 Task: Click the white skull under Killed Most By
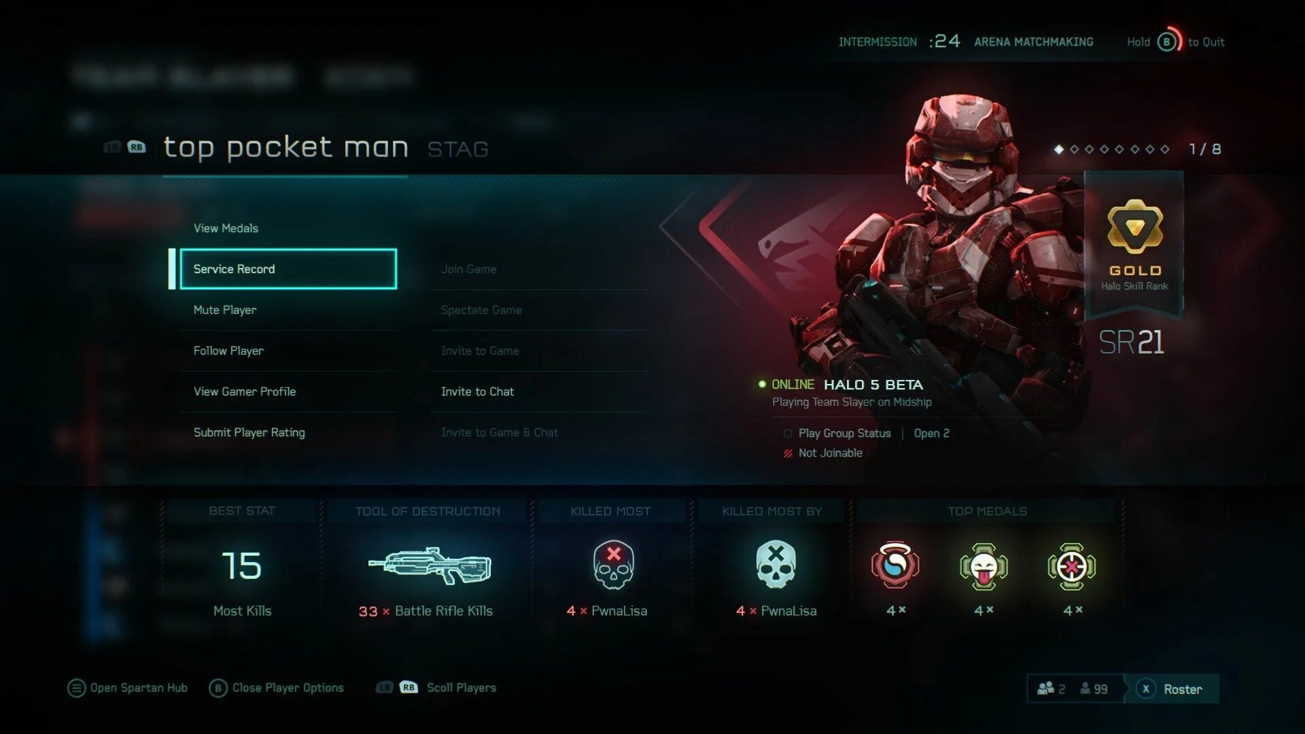click(x=776, y=565)
